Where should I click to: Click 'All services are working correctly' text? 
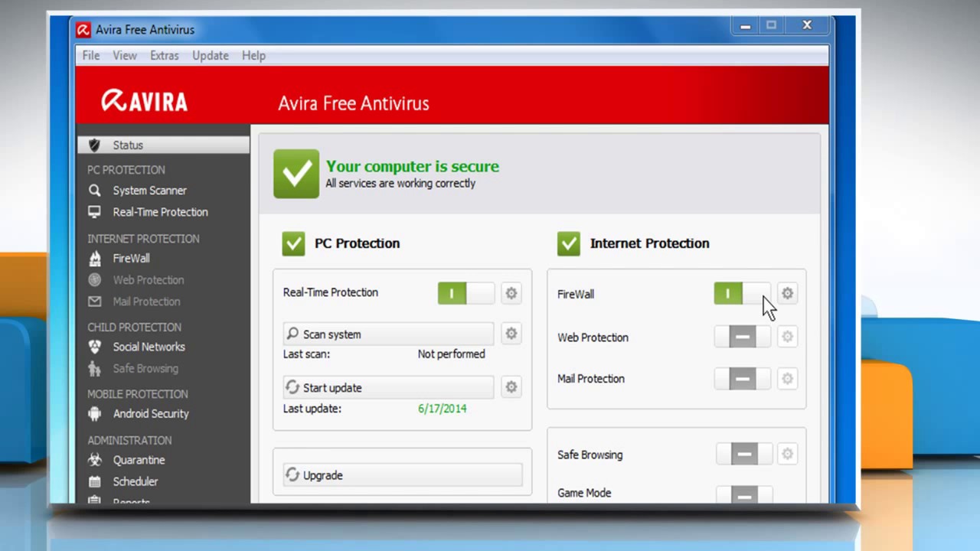[x=400, y=184]
